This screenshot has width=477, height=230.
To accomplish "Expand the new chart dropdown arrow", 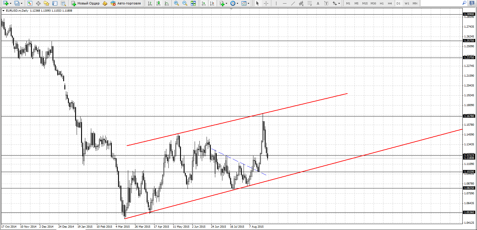I will (10, 4).
